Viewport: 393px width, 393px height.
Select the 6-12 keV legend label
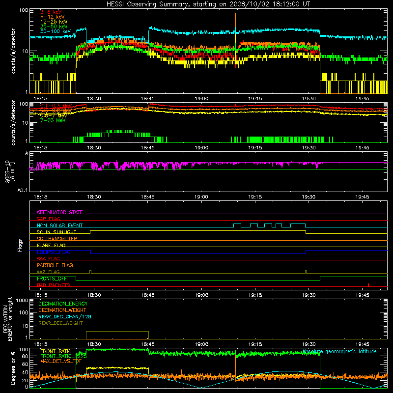pos(53,17)
